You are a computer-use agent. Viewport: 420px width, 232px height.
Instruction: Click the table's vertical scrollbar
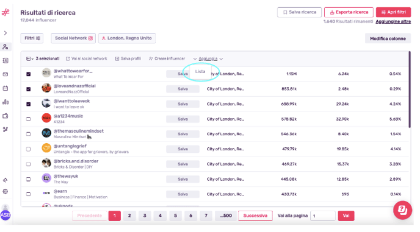410,90
